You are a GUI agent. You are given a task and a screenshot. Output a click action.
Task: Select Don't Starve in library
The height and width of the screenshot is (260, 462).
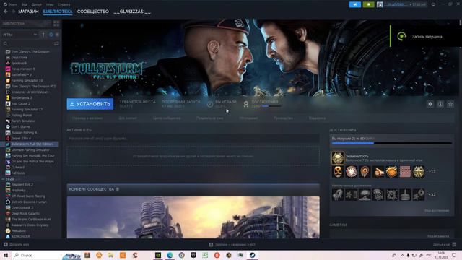coord(21,127)
